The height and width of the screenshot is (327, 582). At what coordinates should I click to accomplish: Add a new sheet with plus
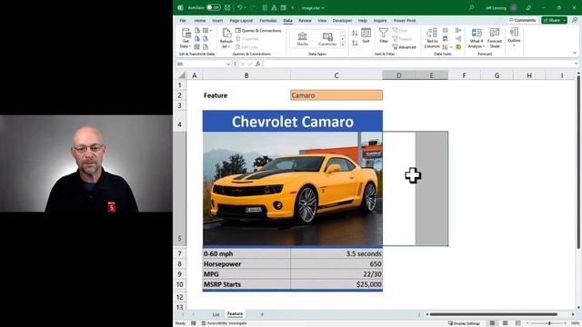(262, 314)
